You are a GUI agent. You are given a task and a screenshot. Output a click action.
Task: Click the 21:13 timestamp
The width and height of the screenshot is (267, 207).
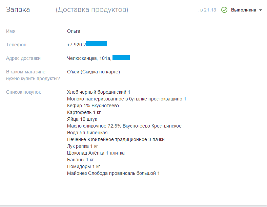click(x=208, y=10)
